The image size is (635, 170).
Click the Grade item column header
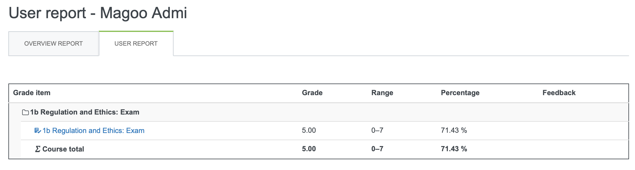[32, 93]
